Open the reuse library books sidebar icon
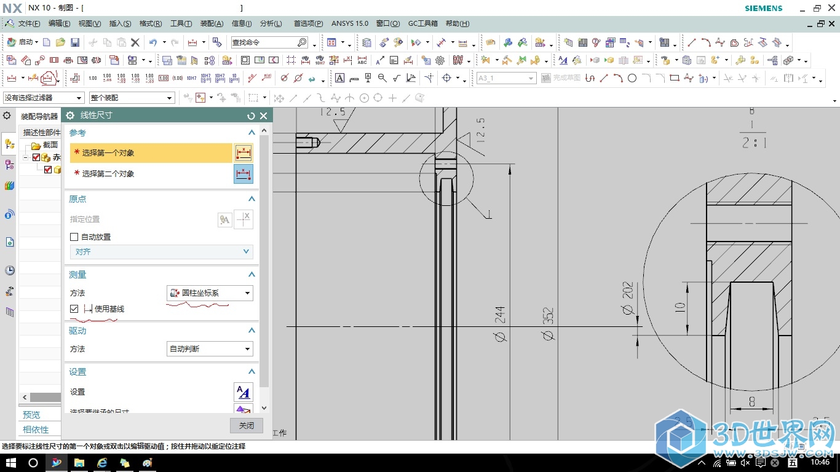The height and width of the screenshot is (472, 840). (x=9, y=186)
